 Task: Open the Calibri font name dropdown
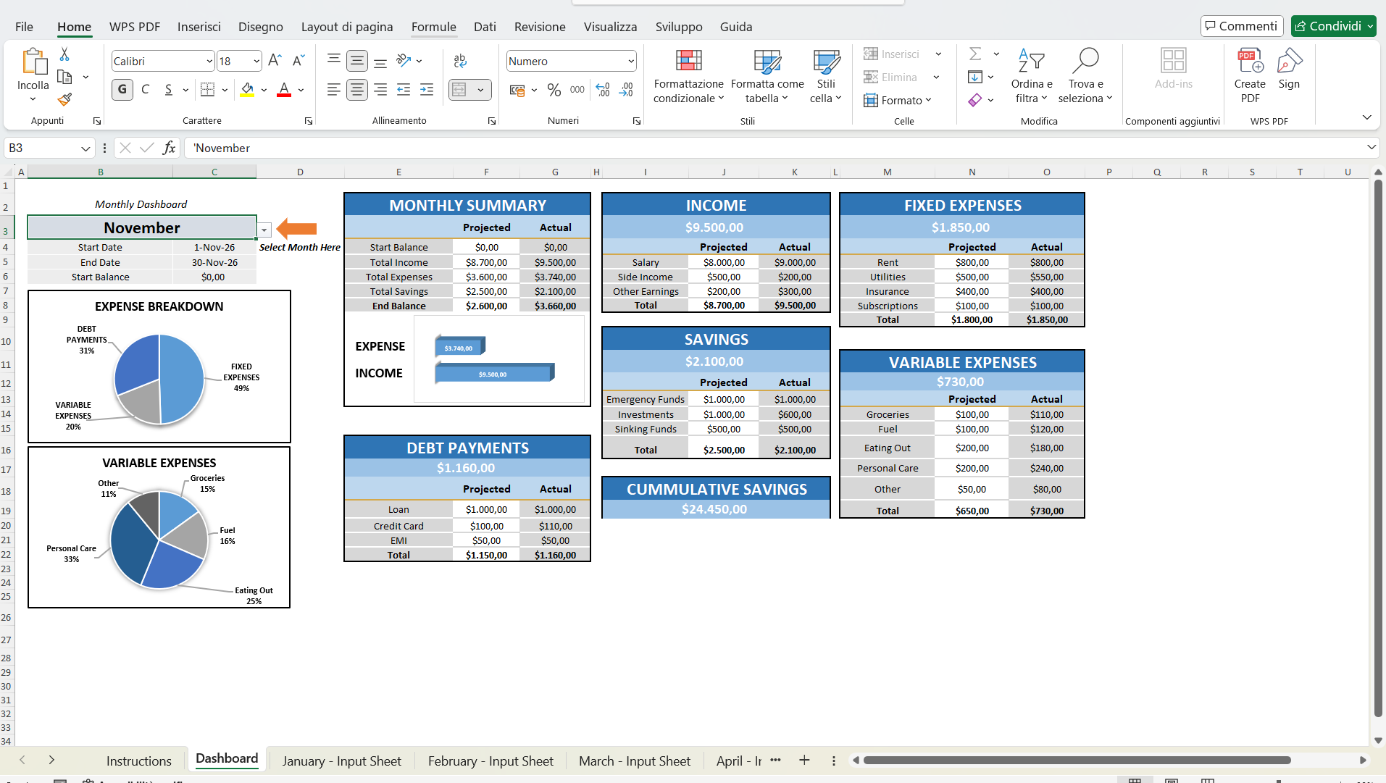[209, 62]
